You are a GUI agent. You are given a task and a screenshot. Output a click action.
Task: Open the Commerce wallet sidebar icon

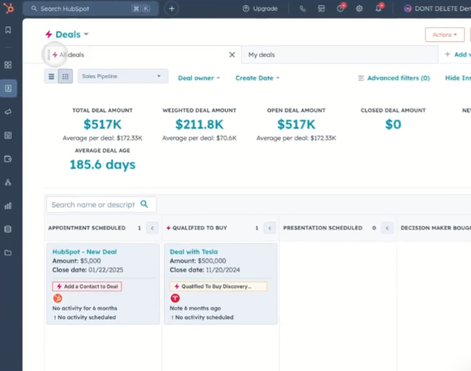(8, 159)
